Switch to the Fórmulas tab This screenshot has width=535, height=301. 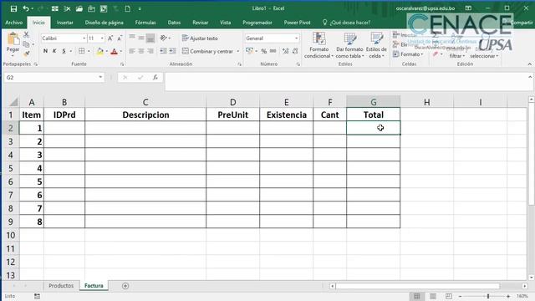pyautogui.click(x=145, y=23)
